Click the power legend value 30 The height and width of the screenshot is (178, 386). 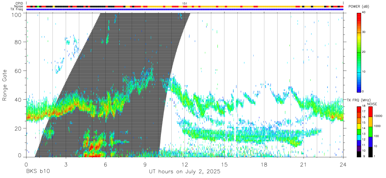[363, 32]
